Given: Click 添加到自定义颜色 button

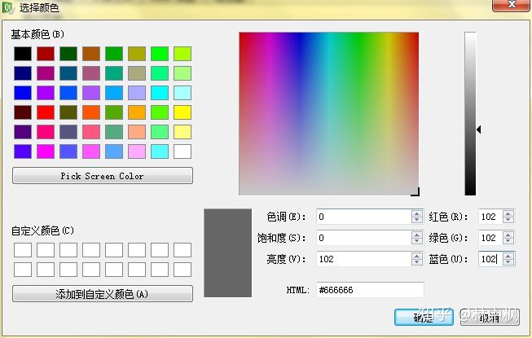Looking at the screenshot, I should [103, 293].
